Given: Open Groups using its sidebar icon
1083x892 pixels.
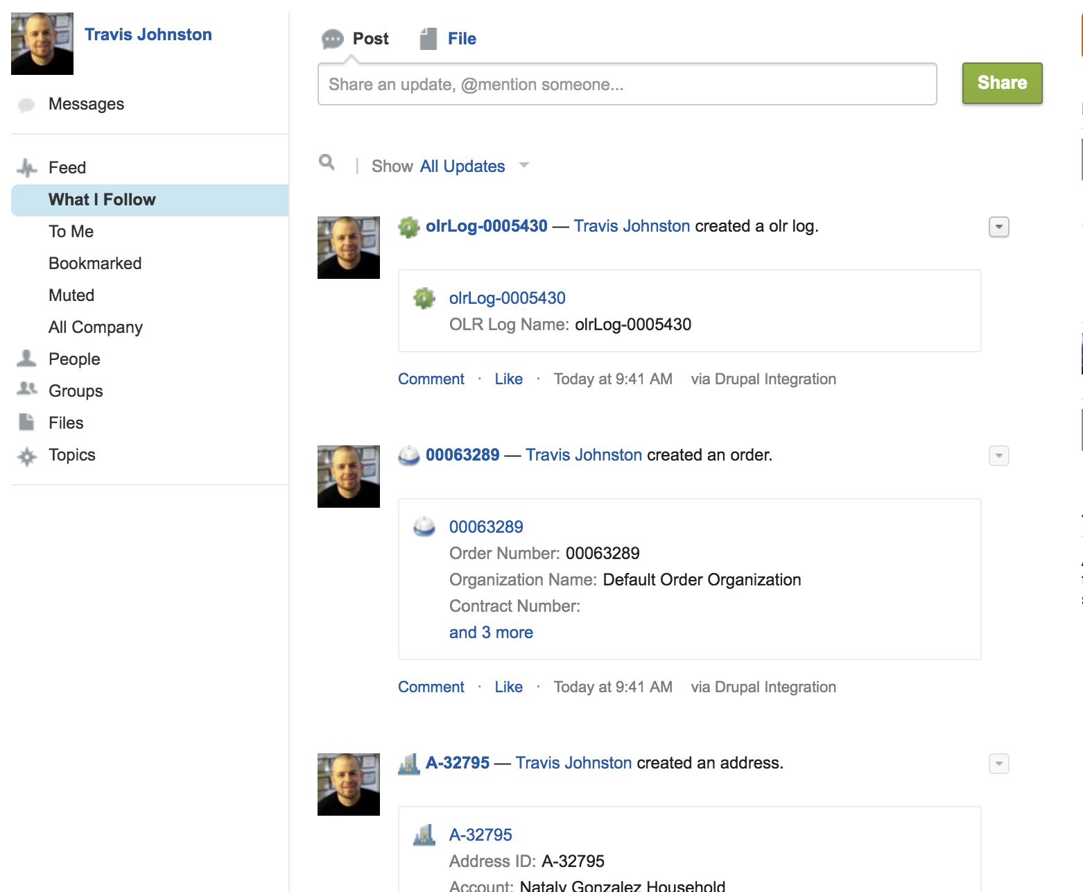Looking at the screenshot, I should [26, 389].
